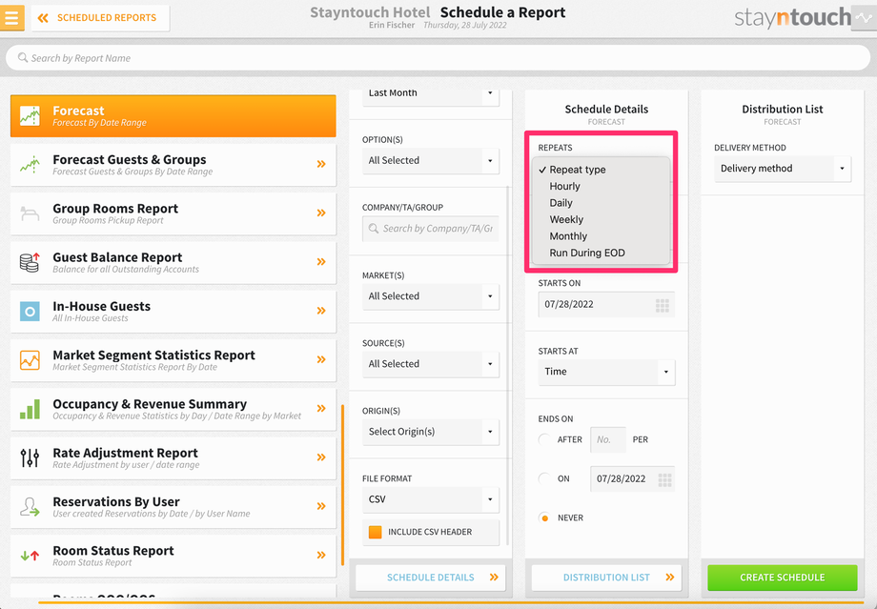
Task: Open the Starts On calendar icon
Action: (x=663, y=305)
